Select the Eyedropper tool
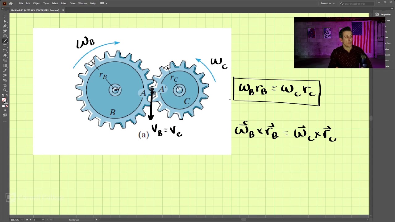Viewport: 395px width, 222px height. click(5, 70)
